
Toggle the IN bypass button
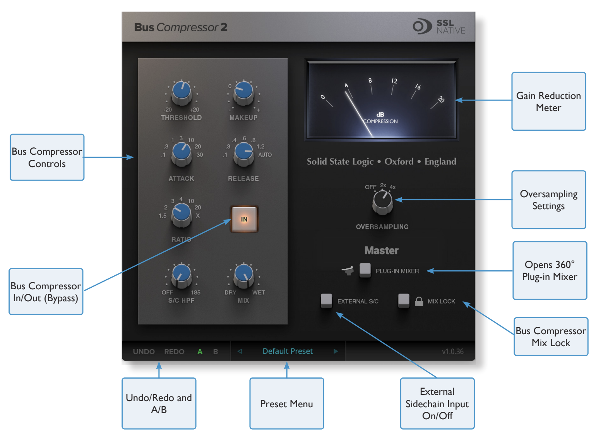pos(244,219)
